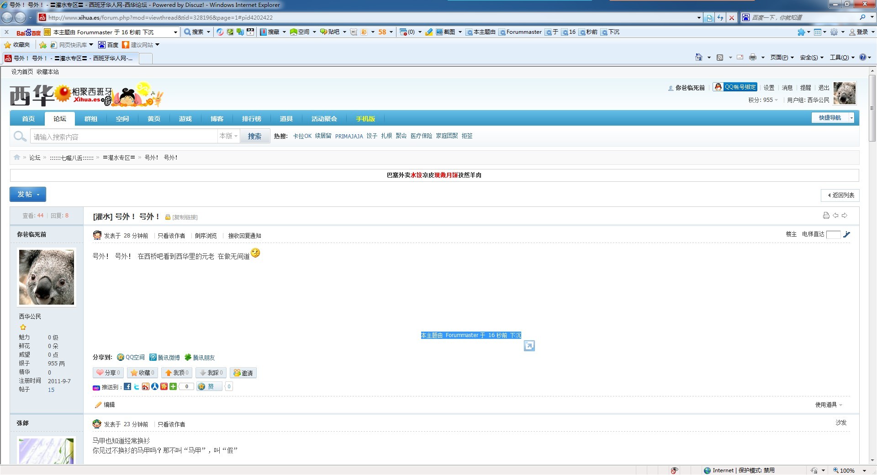Click the printer icon beside thread title
877x475 pixels.
coord(826,216)
